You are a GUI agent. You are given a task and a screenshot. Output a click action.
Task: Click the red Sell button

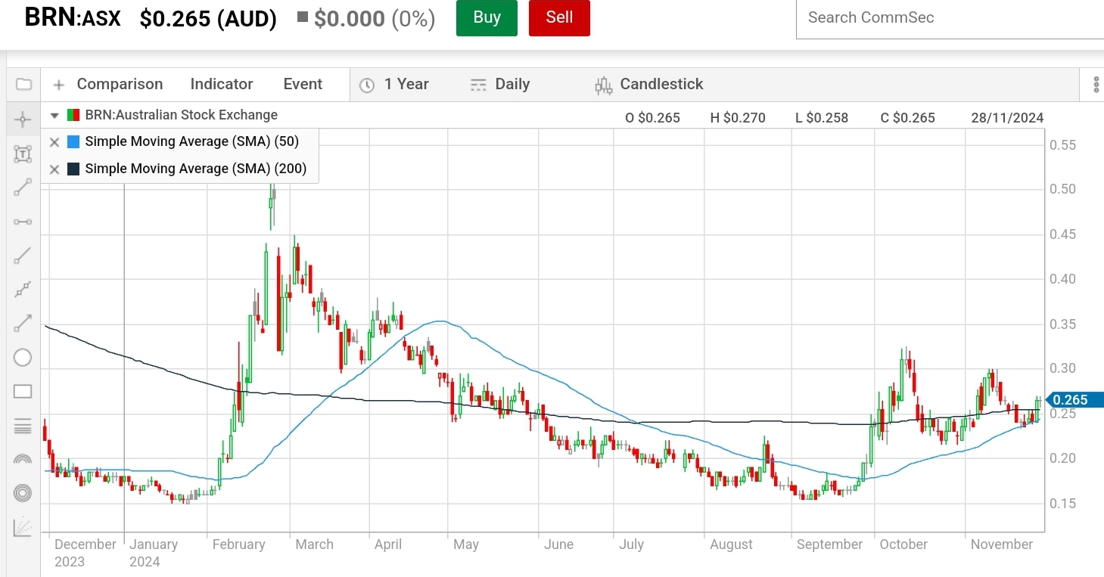coord(559,17)
